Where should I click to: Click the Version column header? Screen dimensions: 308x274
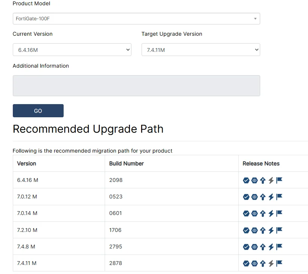(27, 163)
